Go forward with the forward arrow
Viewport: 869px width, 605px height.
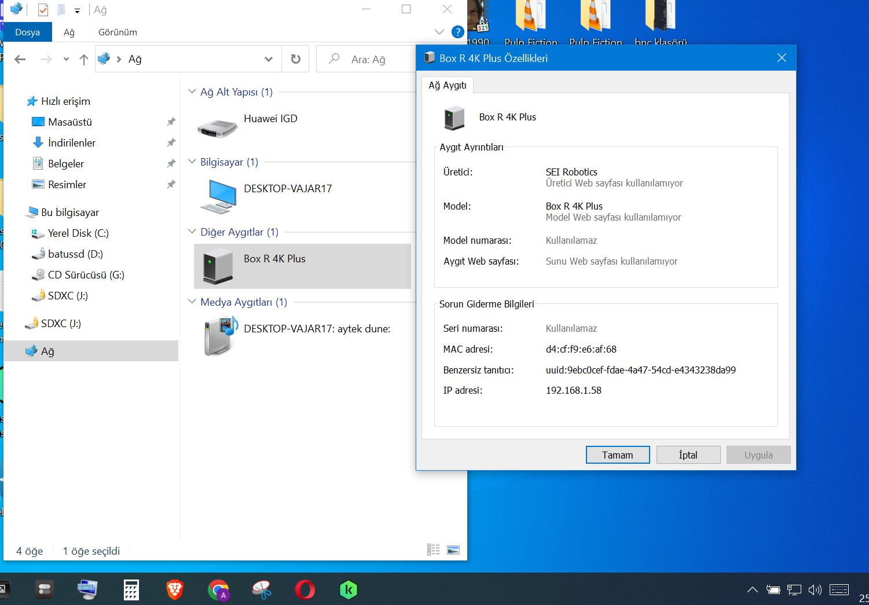coord(46,59)
